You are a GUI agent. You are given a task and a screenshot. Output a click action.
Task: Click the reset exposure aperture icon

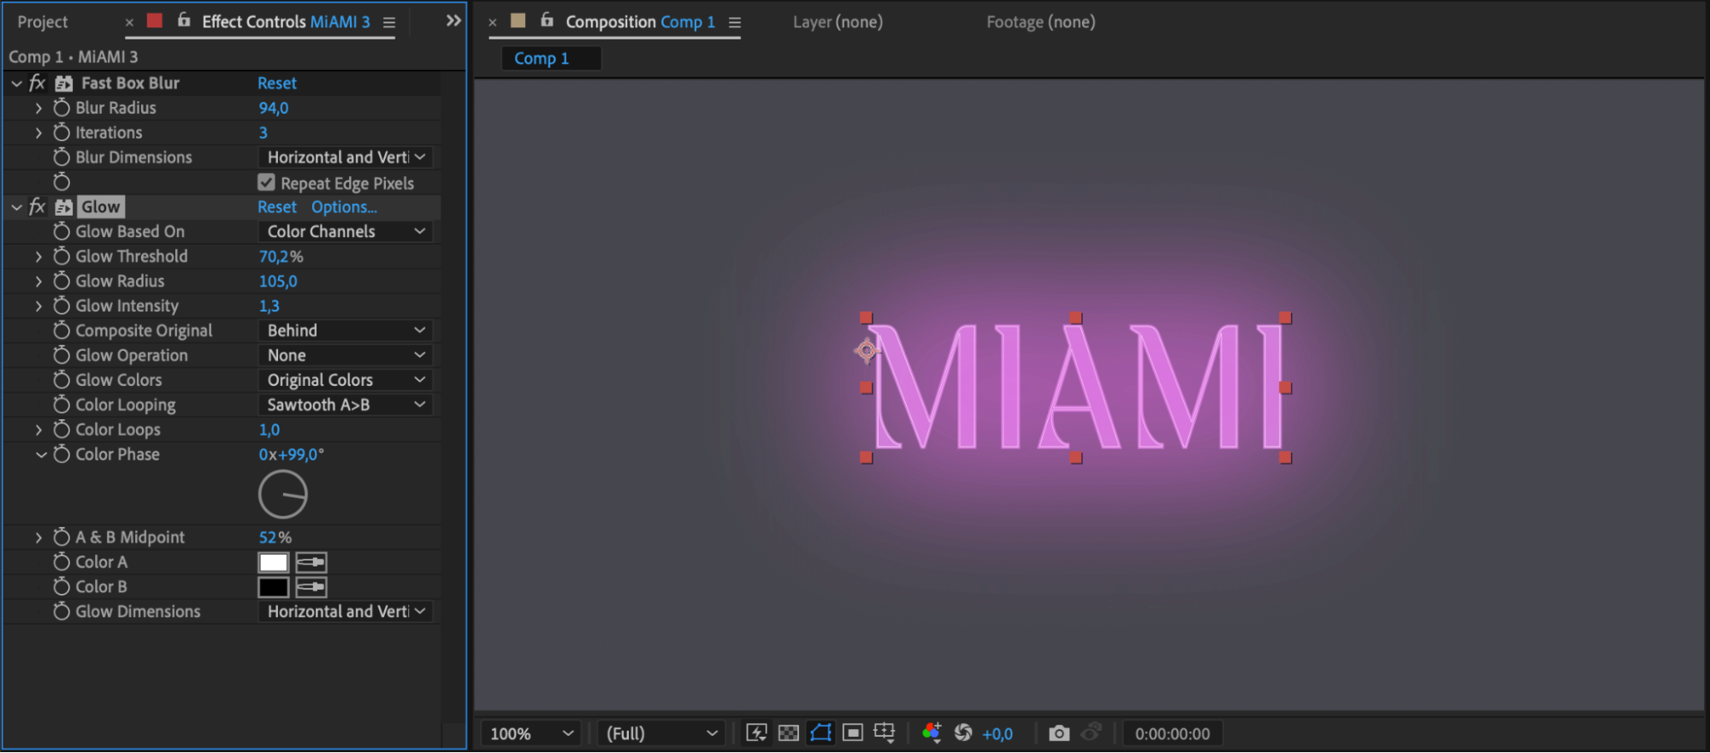(963, 733)
